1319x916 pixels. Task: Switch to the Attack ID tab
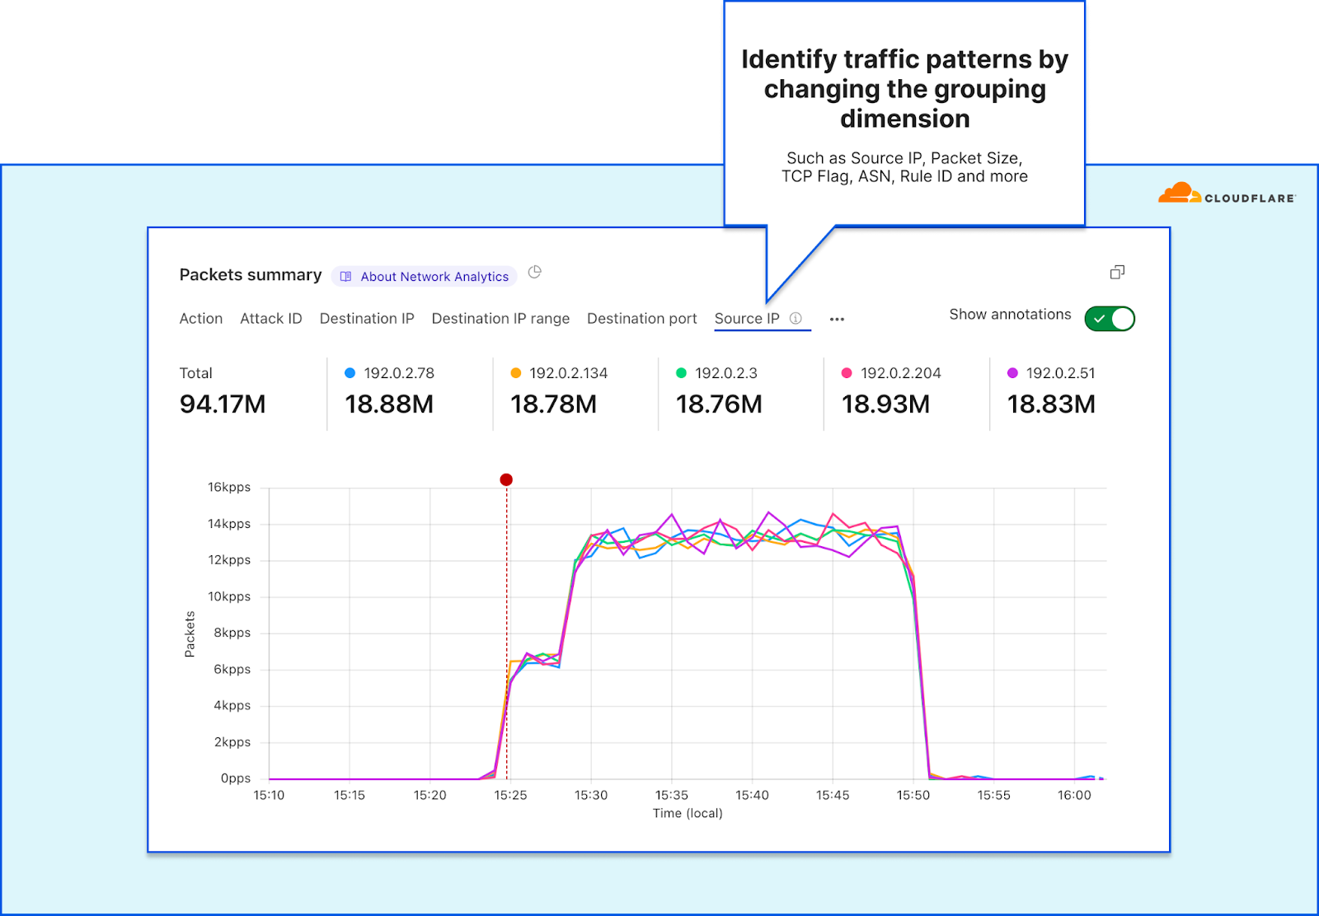(x=270, y=319)
